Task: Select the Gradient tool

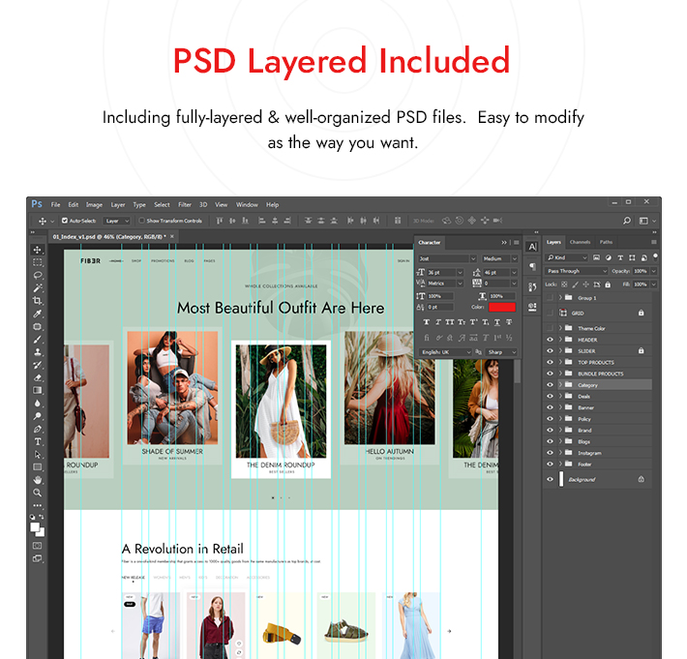Action: pos(38,390)
